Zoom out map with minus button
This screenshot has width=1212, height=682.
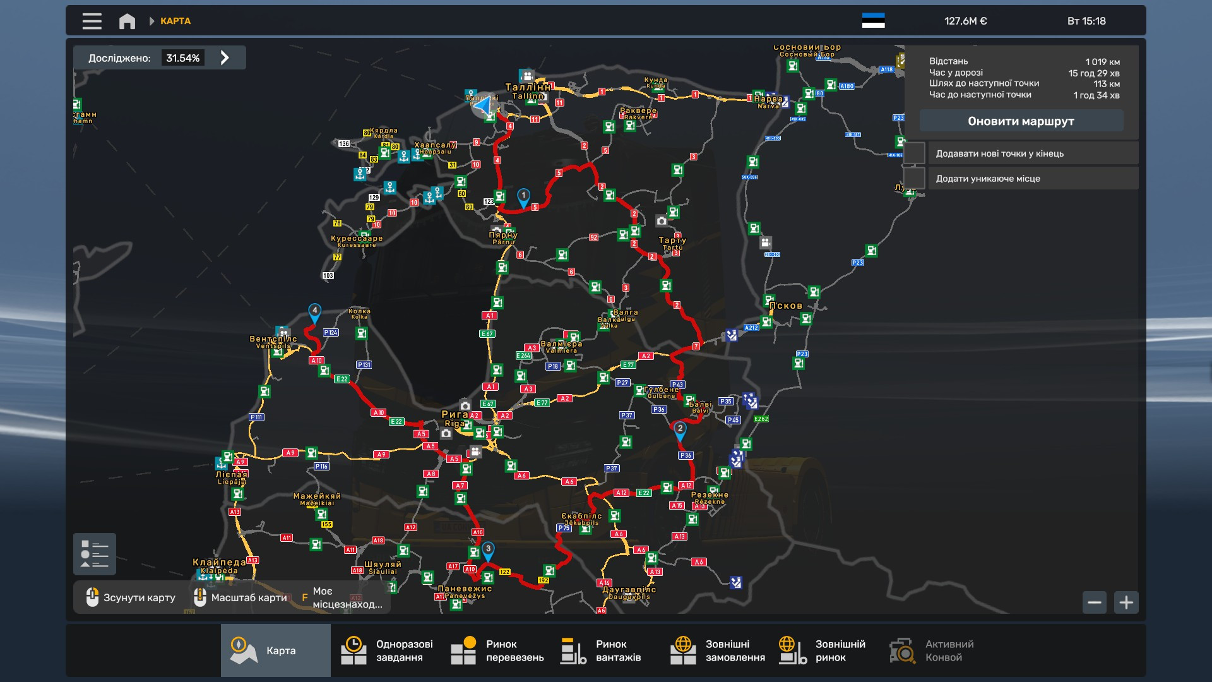(1095, 602)
